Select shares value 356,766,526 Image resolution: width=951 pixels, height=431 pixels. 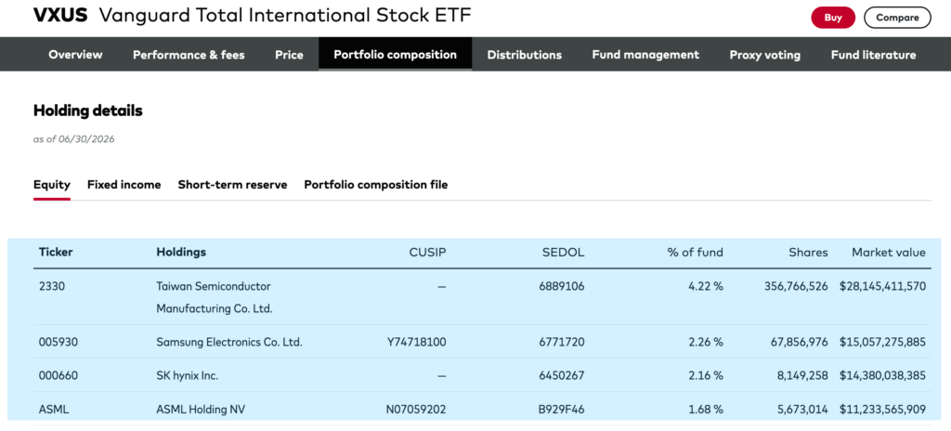[796, 286]
